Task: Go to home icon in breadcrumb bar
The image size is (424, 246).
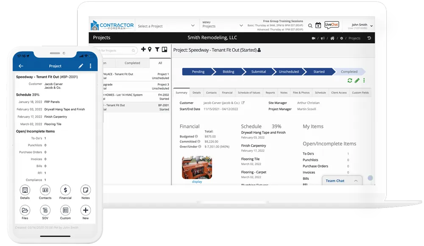Action: [332, 39]
